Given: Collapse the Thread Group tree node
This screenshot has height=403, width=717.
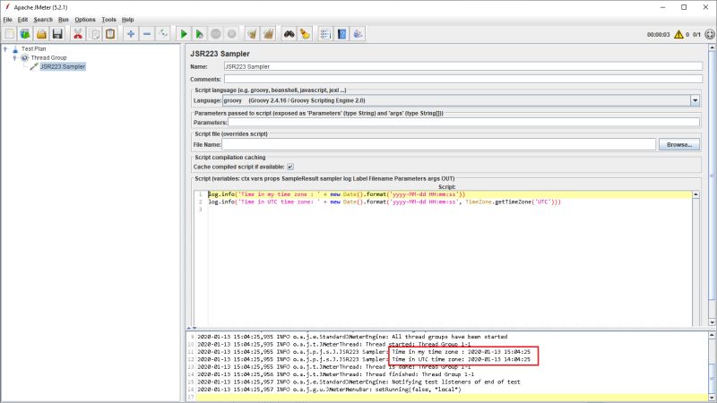Looking at the screenshot, I should click(14, 57).
